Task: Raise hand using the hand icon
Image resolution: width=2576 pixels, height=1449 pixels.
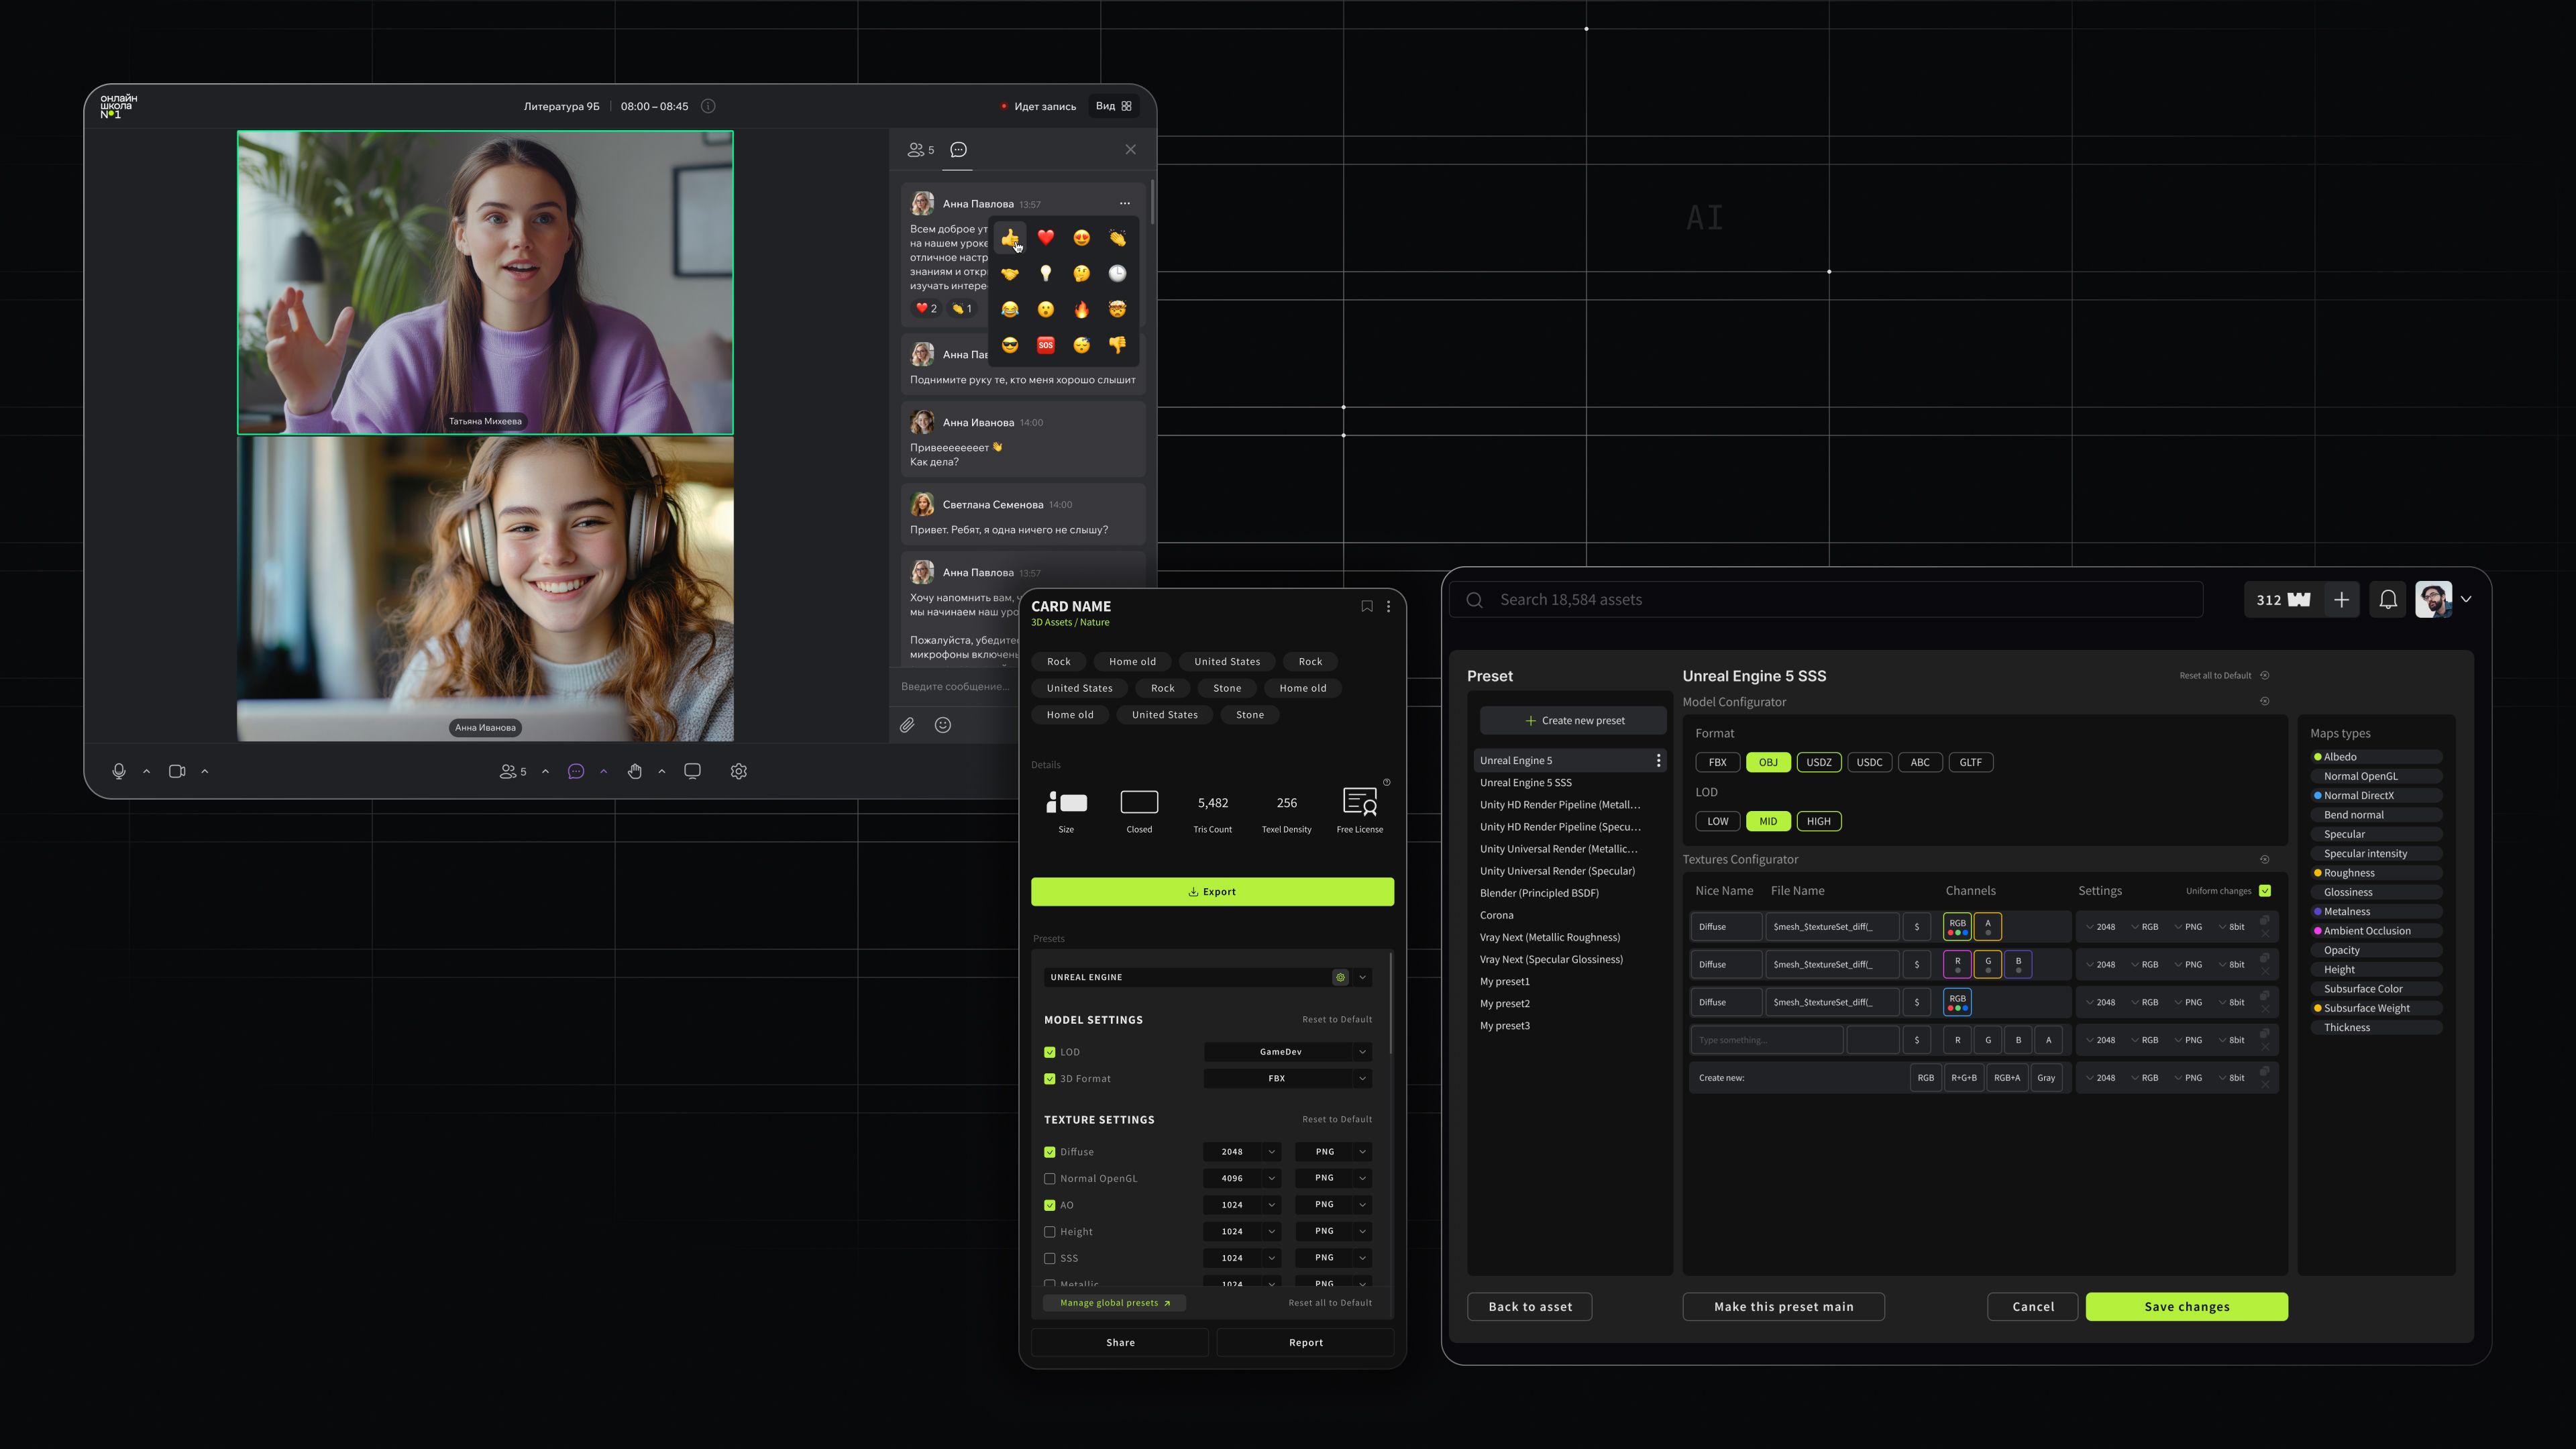Action: click(634, 771)
